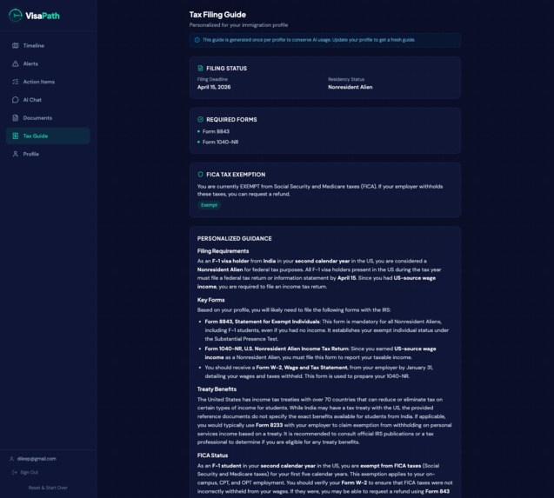
Task: Click the FICA Status subheading
Action: (213, 455)
